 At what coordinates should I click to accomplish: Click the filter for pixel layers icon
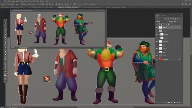(166, 19)
